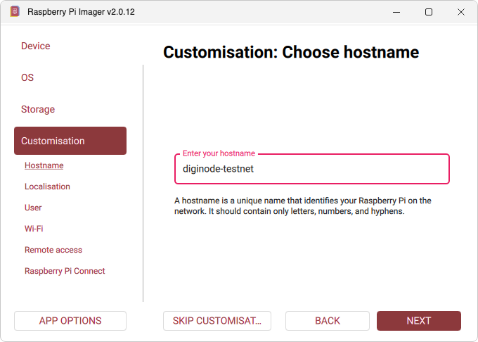Minimize the Raspberry Pi Imager window
The width and height of the screenshot is (478, 342).
click(x=396, y=12)
